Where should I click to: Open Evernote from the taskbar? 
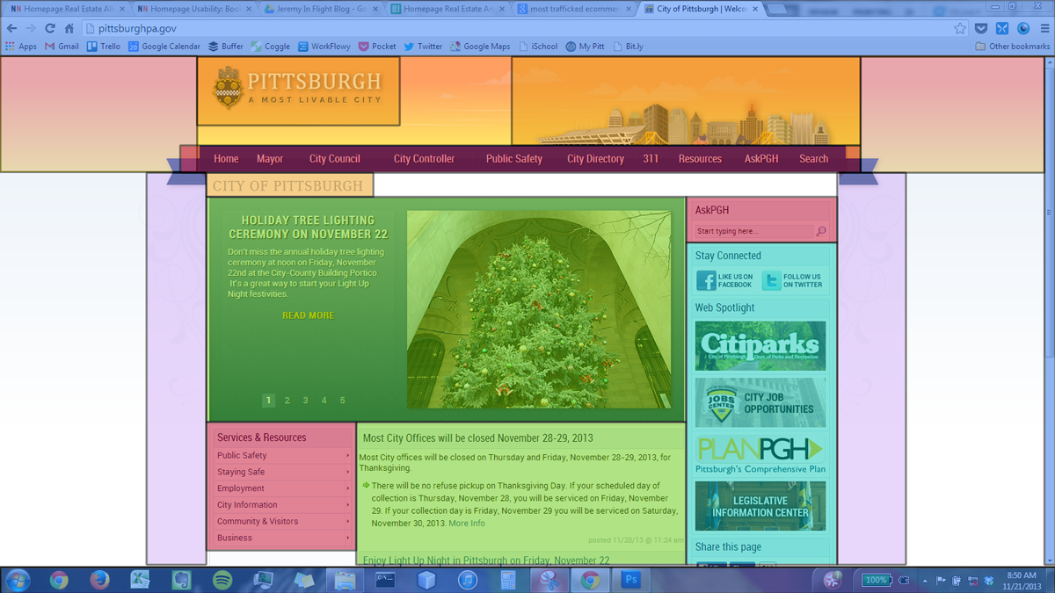181,580
